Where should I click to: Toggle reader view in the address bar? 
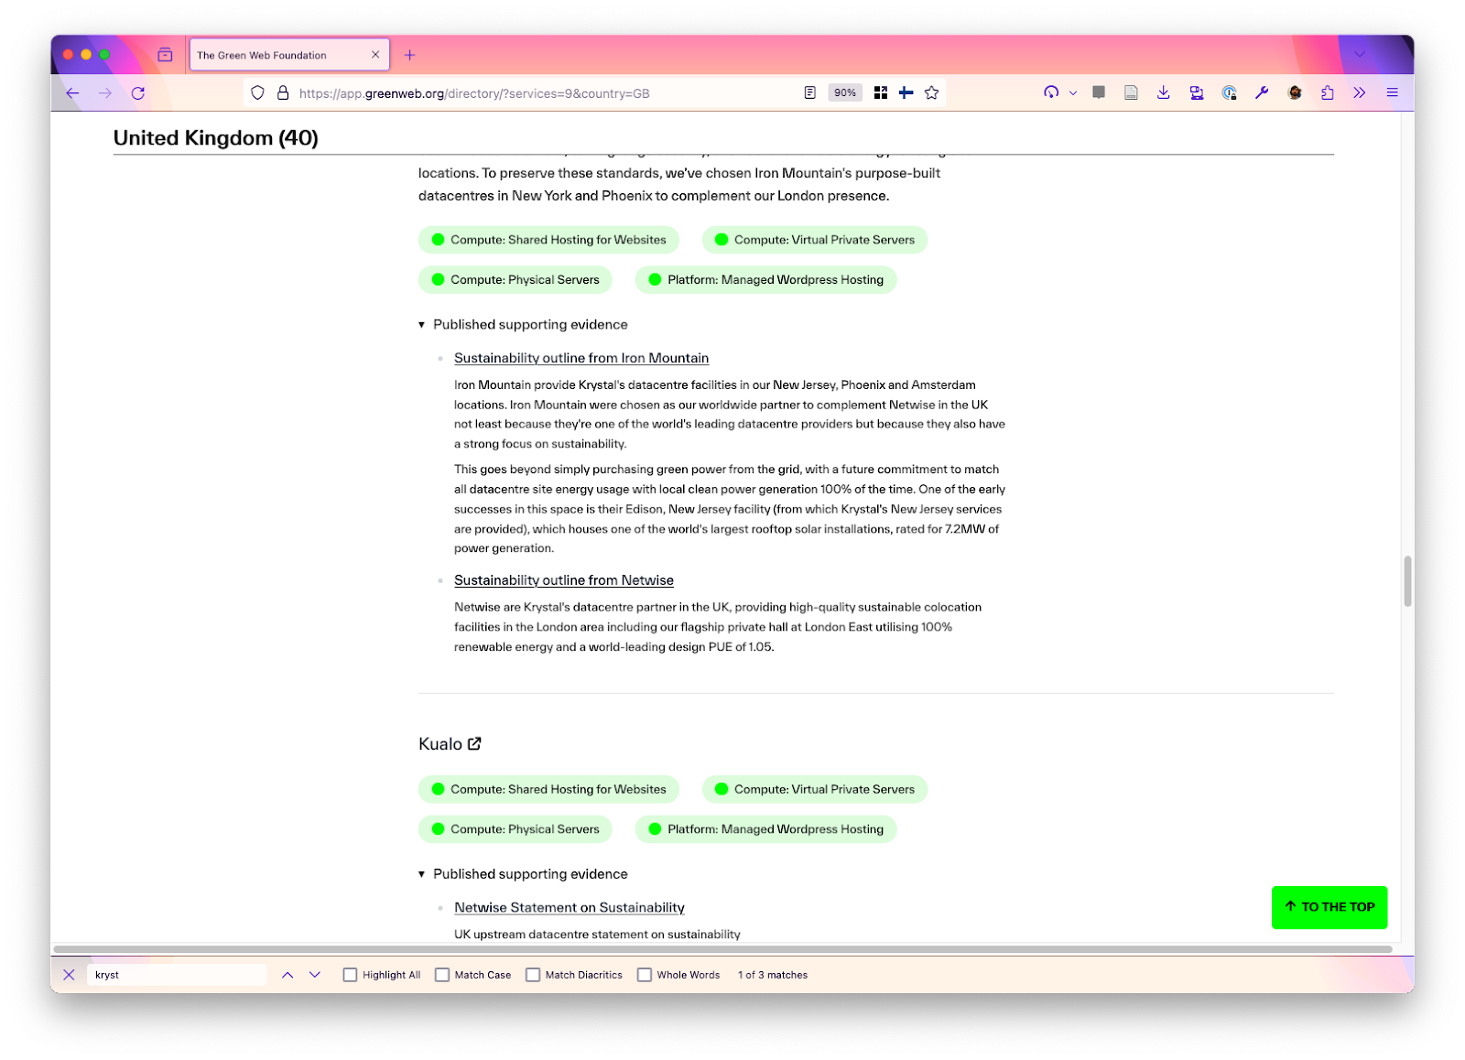(809, 93)
